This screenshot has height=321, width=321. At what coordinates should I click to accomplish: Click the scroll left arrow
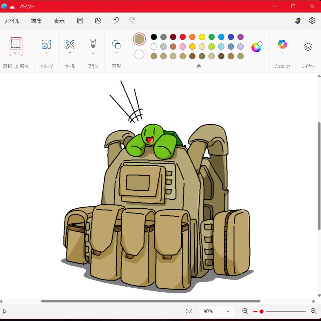point(1,301)
